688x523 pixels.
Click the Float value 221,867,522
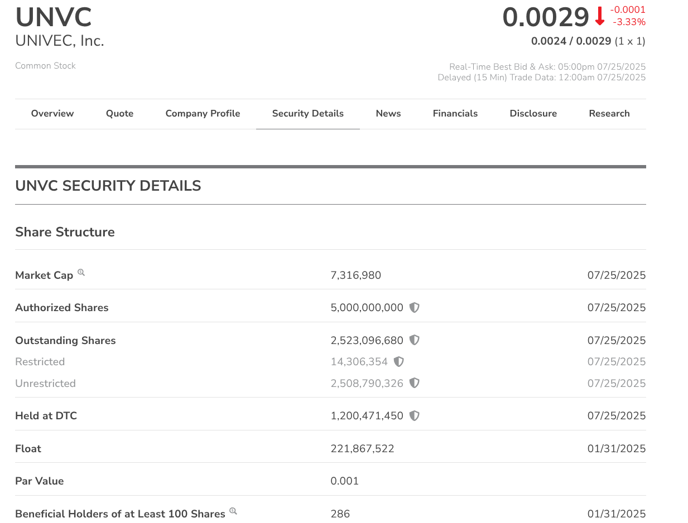(x=363, y=449)
